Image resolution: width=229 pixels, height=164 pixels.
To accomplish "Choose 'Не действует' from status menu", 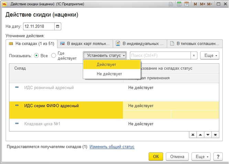I will [x=109, y=74].
